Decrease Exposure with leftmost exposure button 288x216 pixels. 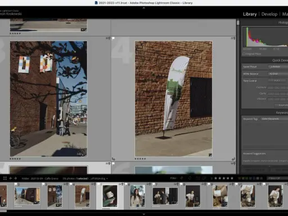[271, 87]
